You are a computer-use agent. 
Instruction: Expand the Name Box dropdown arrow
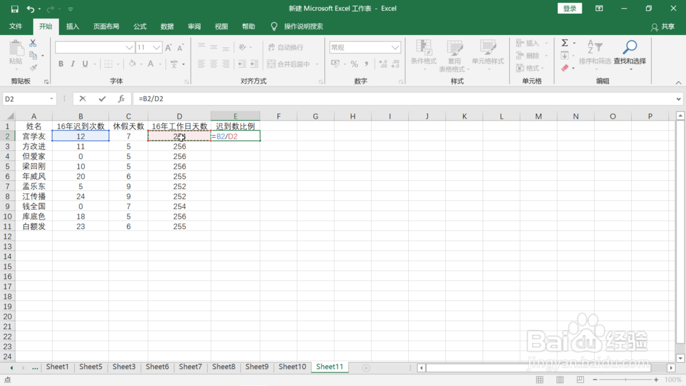pos(51,99)
